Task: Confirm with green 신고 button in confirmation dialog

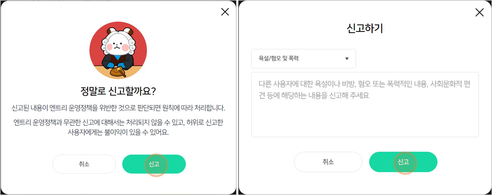Action: pos(154,164)
